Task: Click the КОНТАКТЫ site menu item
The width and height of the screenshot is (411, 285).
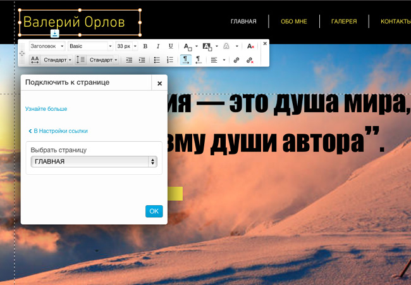Action: pyautogui.click(x=396, y=22)
